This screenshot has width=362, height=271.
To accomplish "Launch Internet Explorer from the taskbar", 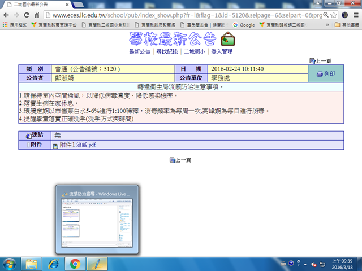I will 54,264.
